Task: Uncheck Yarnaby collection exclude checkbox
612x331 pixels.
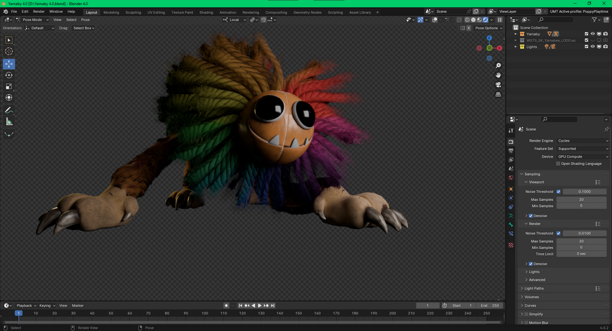Action: pos(586,34)
